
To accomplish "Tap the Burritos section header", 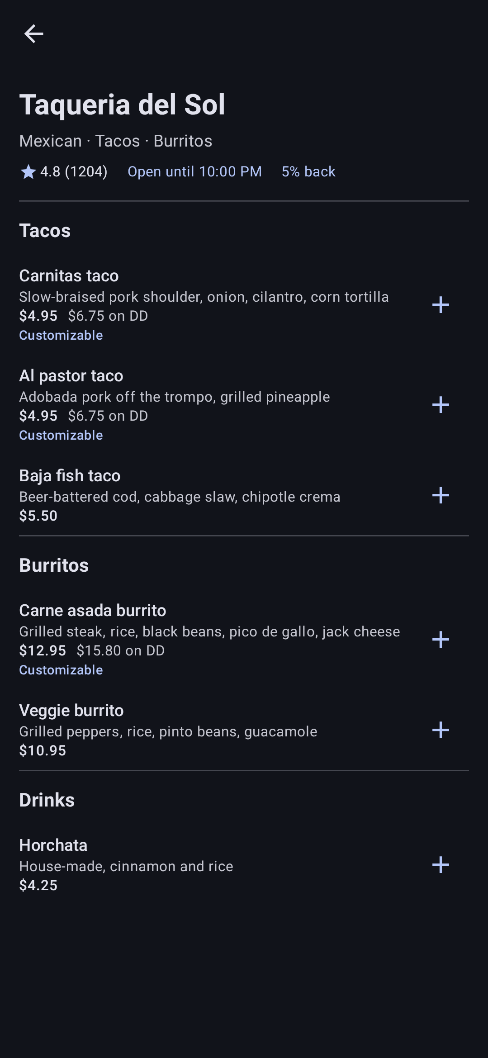I will tap(54, 565).
